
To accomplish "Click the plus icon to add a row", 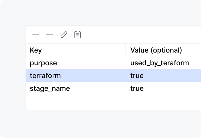I will (36, 34).
